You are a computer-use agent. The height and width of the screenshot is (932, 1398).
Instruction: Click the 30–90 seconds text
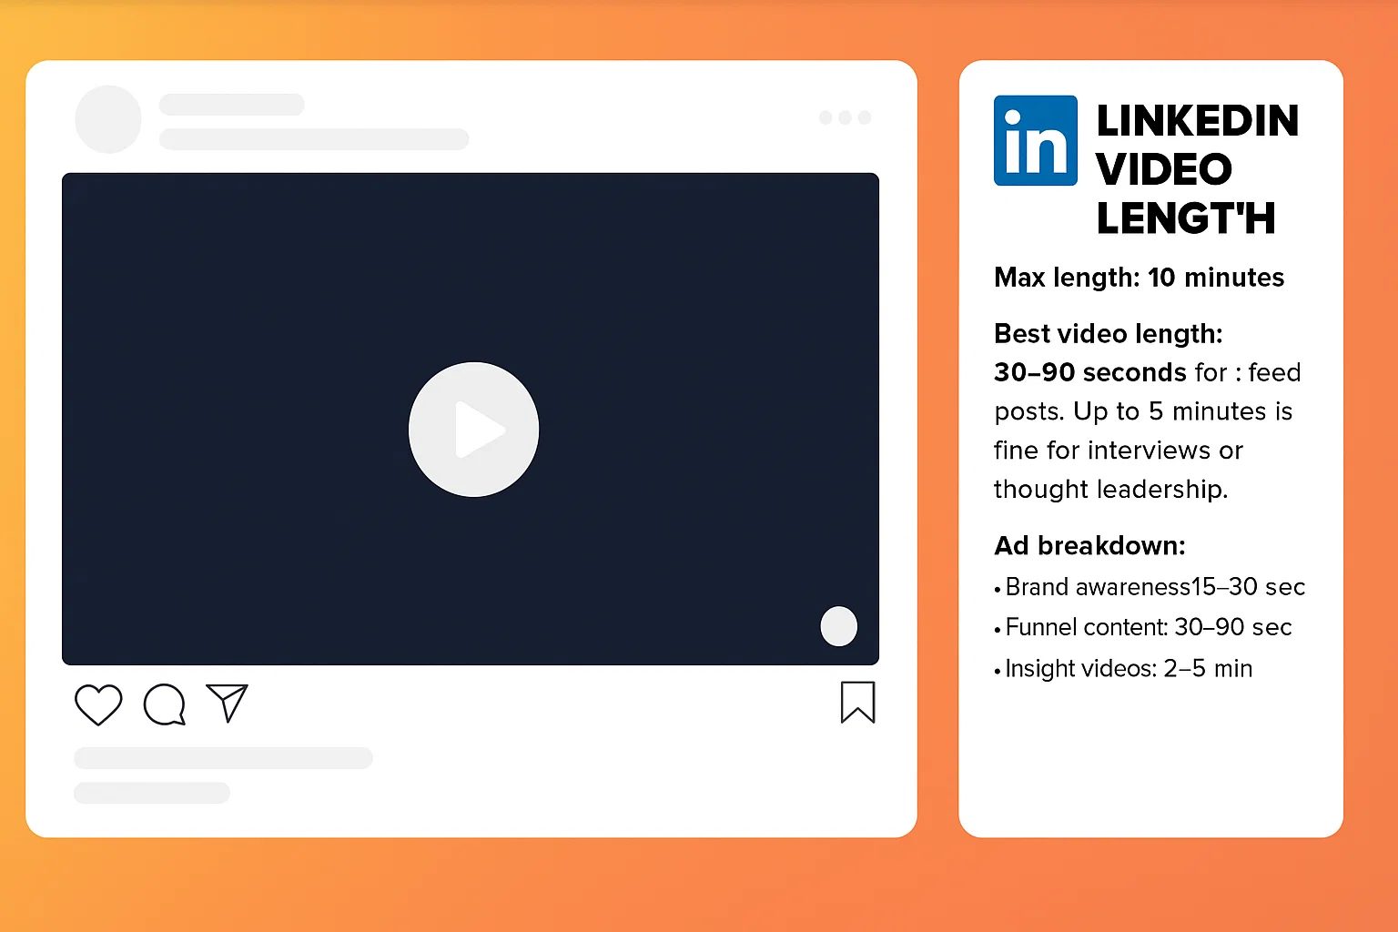pos(1089,372)
